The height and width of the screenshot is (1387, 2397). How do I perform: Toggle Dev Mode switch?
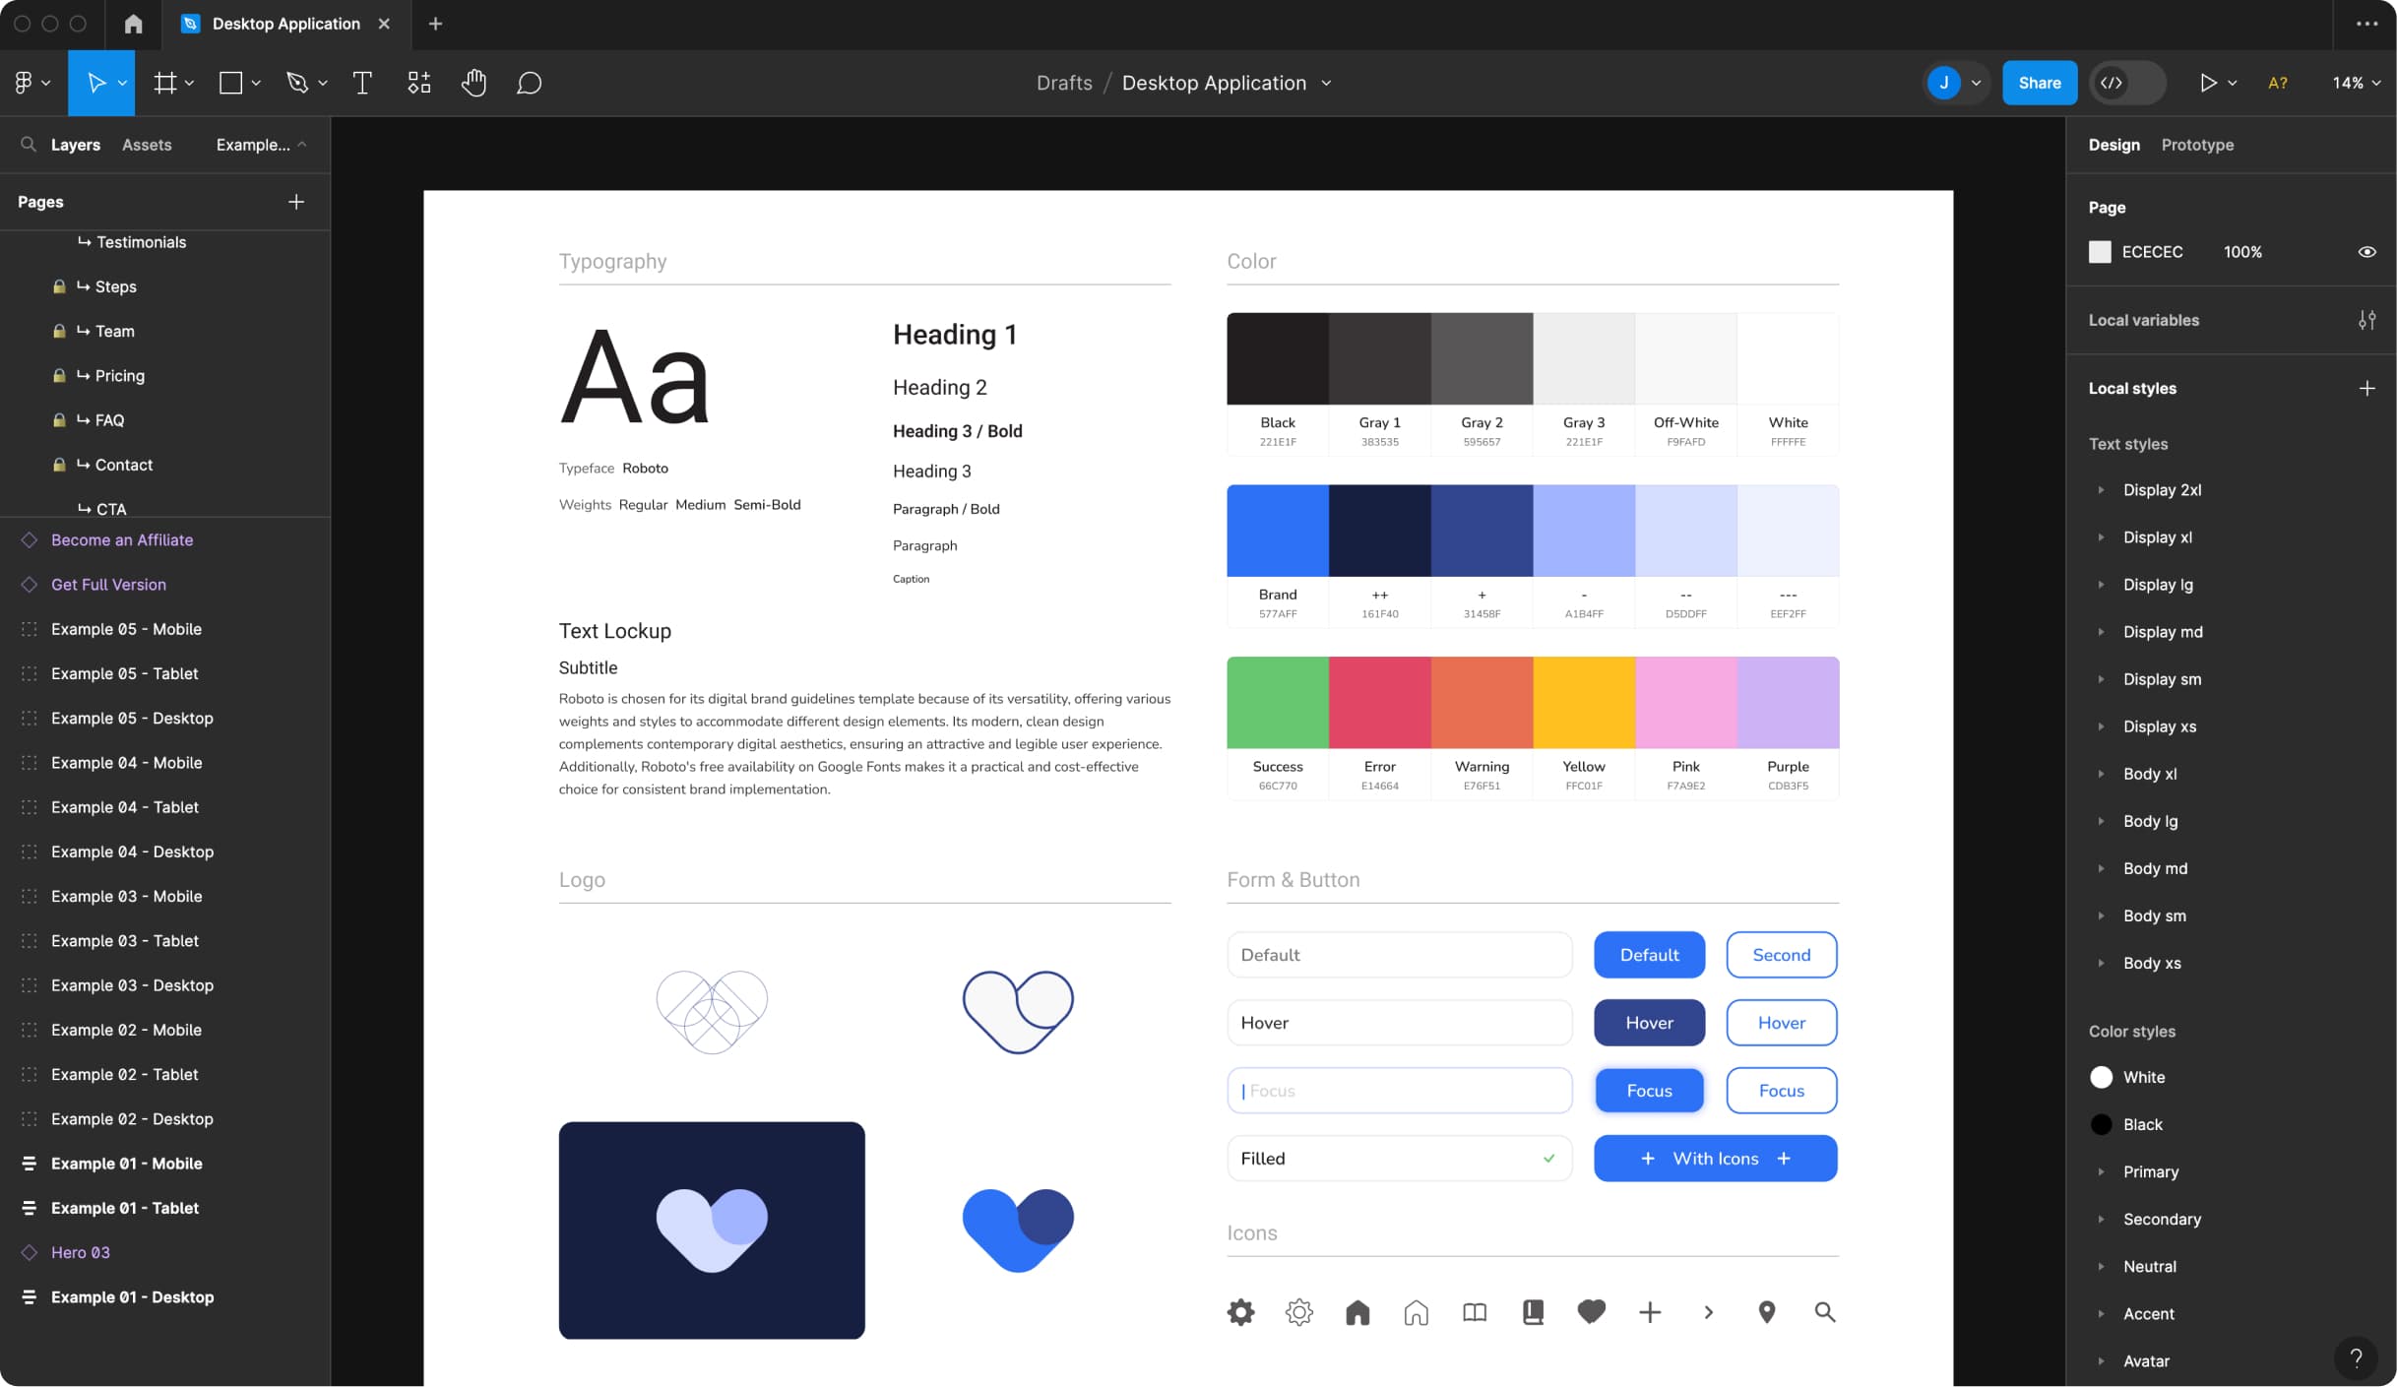click(2128, 83)
